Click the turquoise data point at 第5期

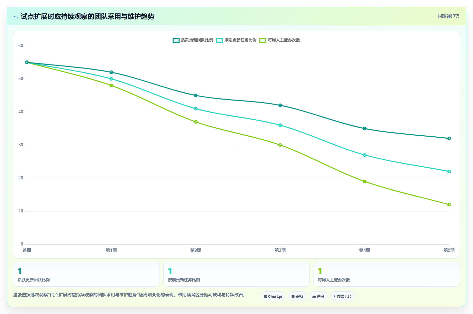point(449,171)
